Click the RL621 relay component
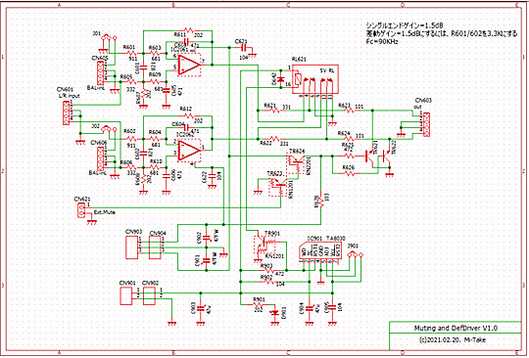 (x=314, y=79)
